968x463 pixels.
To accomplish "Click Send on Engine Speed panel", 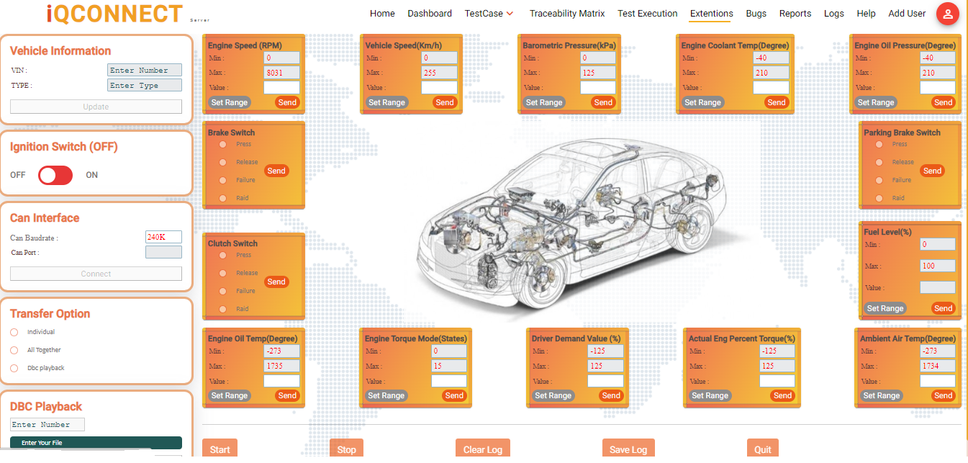I will (x=286, y=102).
